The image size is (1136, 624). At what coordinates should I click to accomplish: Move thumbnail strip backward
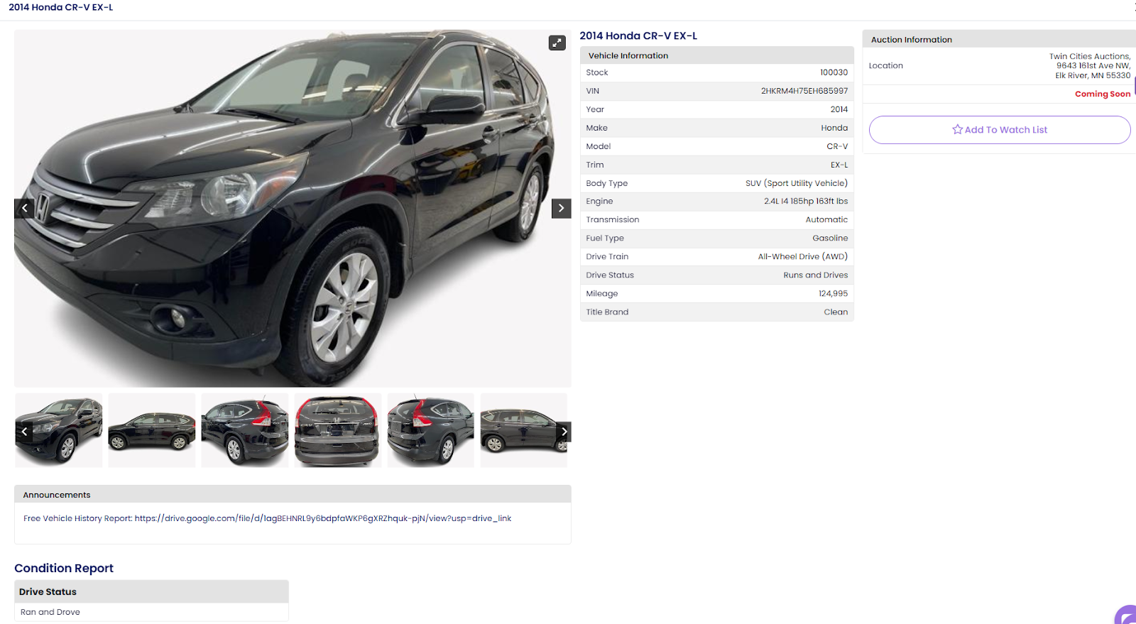(24, 432)
